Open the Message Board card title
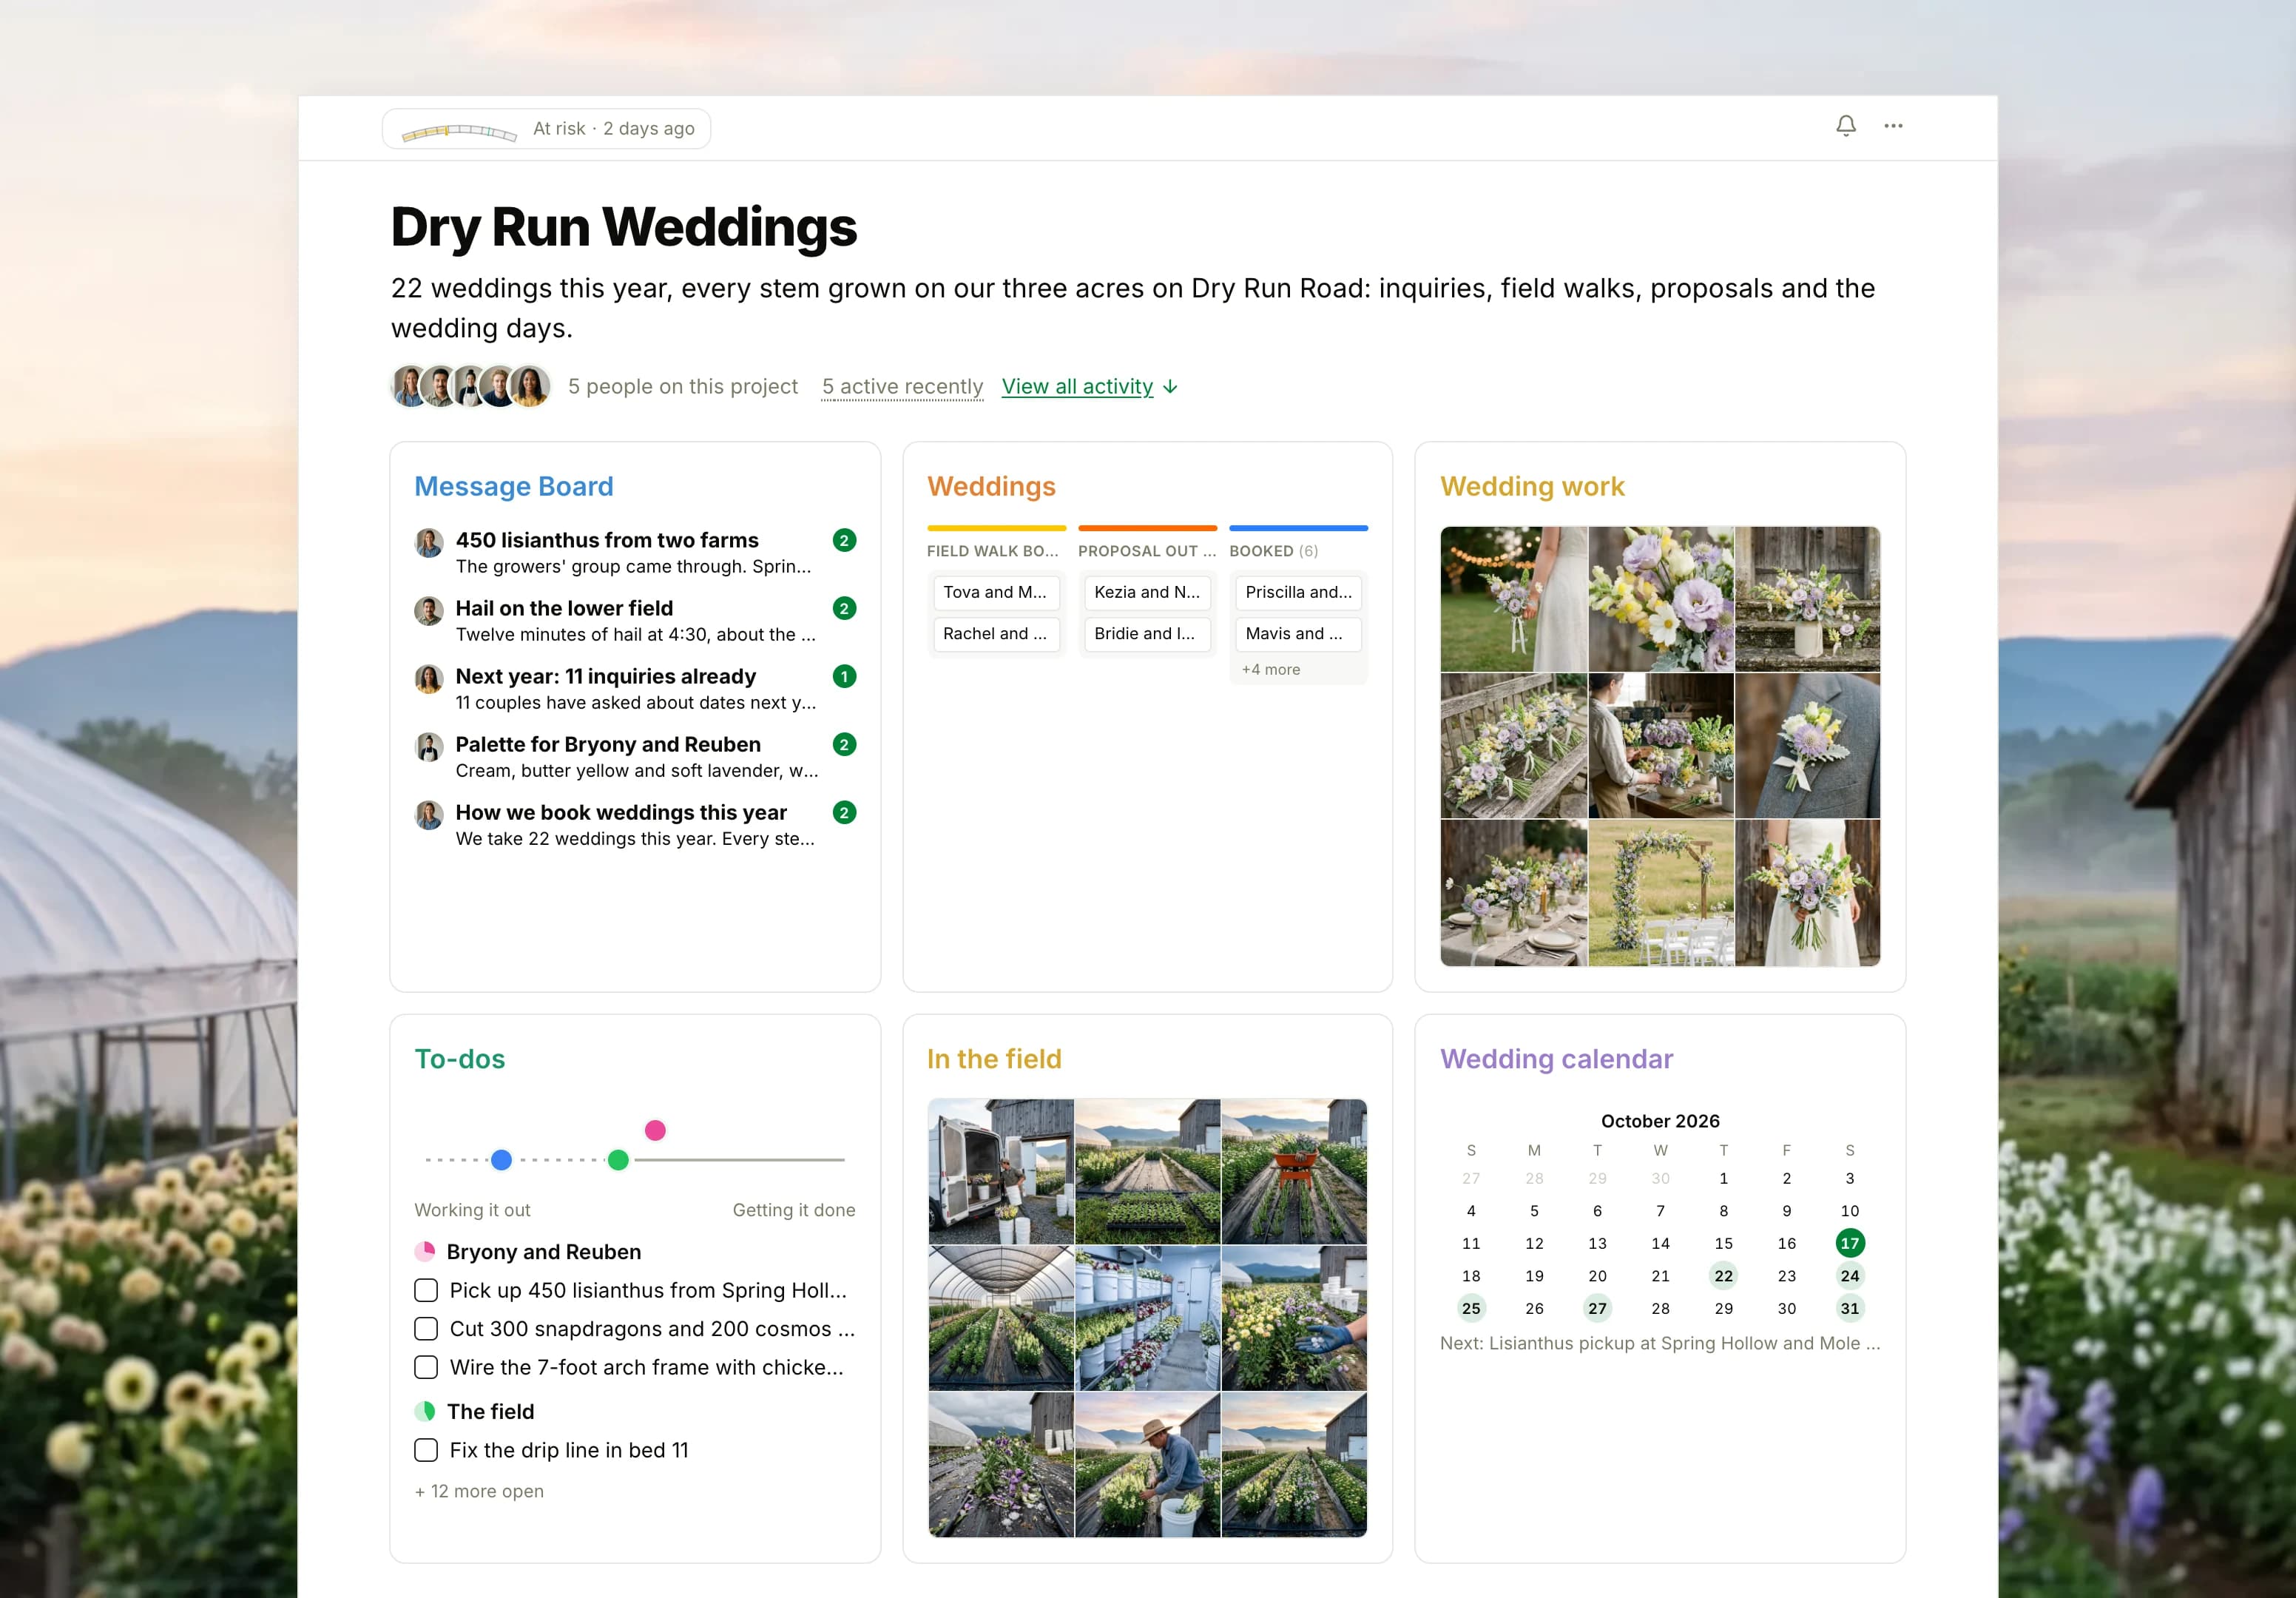This screenshot has width=2296, height=1598. tap(514, 486)
